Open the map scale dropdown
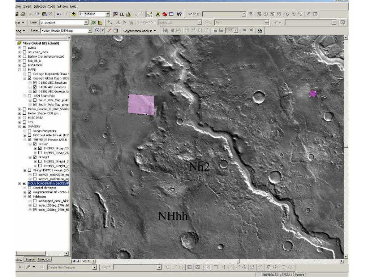 [x=108, y=14]
